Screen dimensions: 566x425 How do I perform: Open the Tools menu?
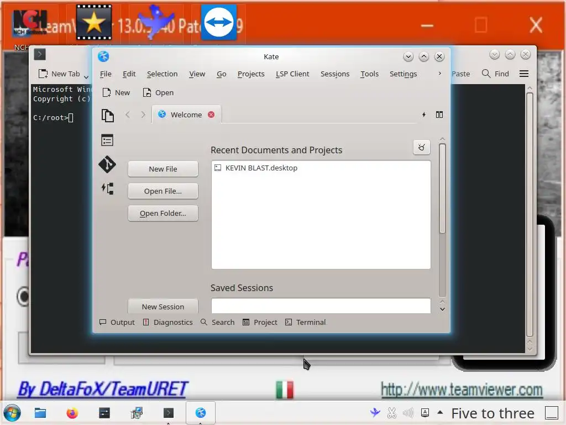(x=369, y=74)
